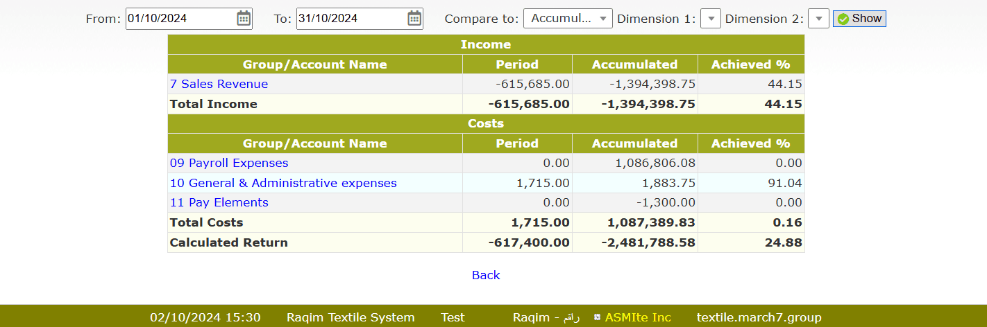This screenshot has width=987, height=327.
Task: Open 10 General & Administrative expenses
Action: coord(283,183)
